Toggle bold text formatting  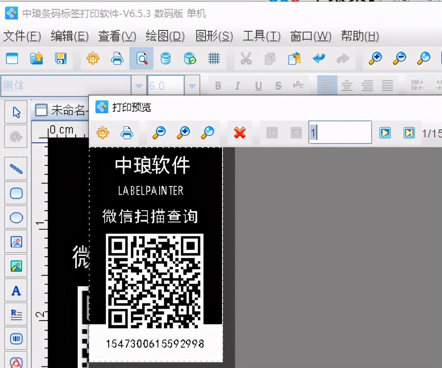[x=218, y=86]
